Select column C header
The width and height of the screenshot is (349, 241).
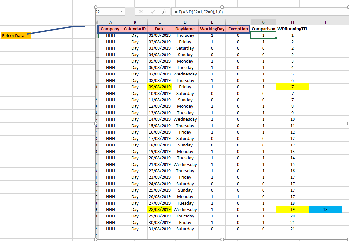(x=160, y=22)
